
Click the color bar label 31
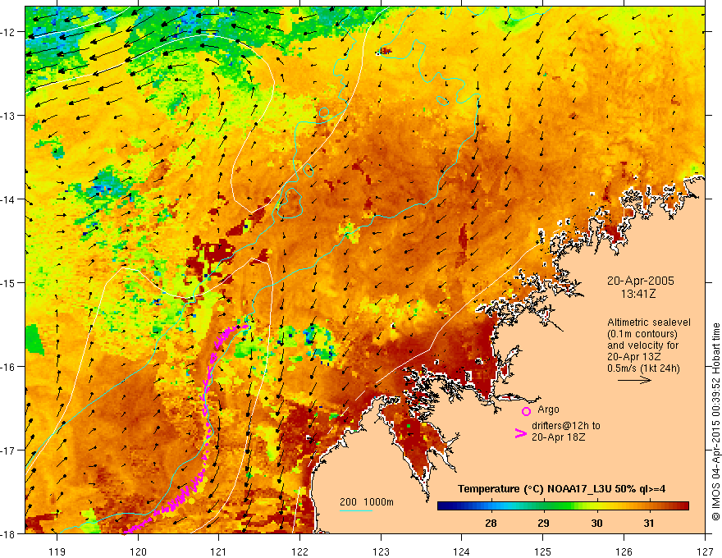click(x=649, y=523)
